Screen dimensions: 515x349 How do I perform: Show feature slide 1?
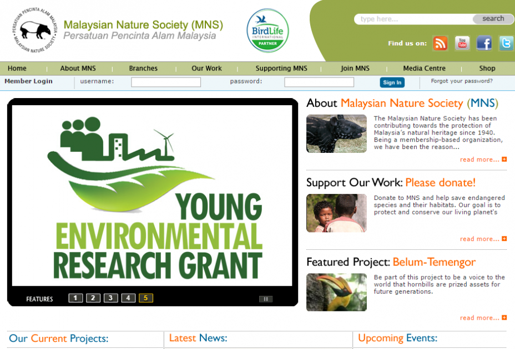coord(75,298)
